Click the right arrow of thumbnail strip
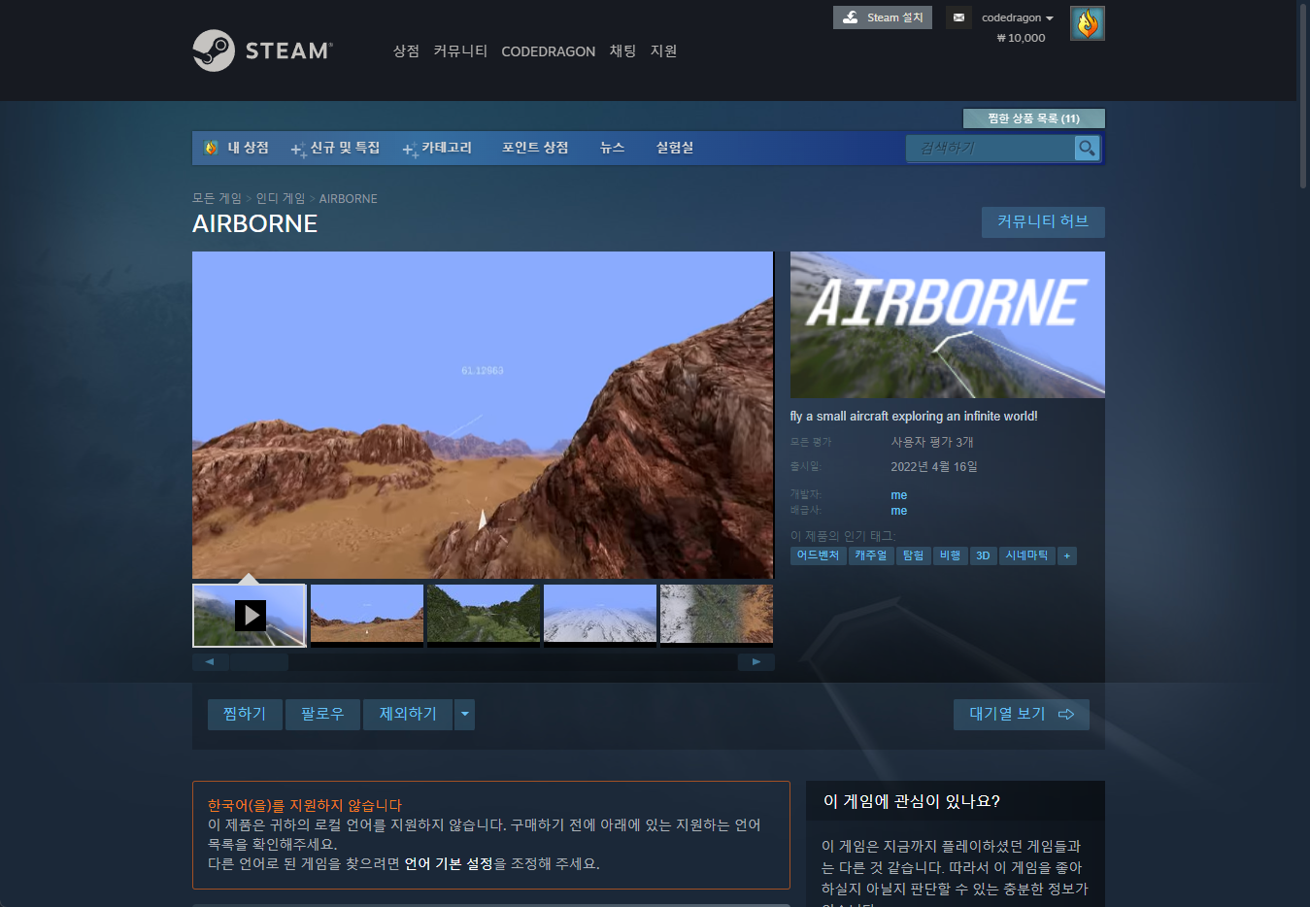1310x907 pixels. coord(756,662)
